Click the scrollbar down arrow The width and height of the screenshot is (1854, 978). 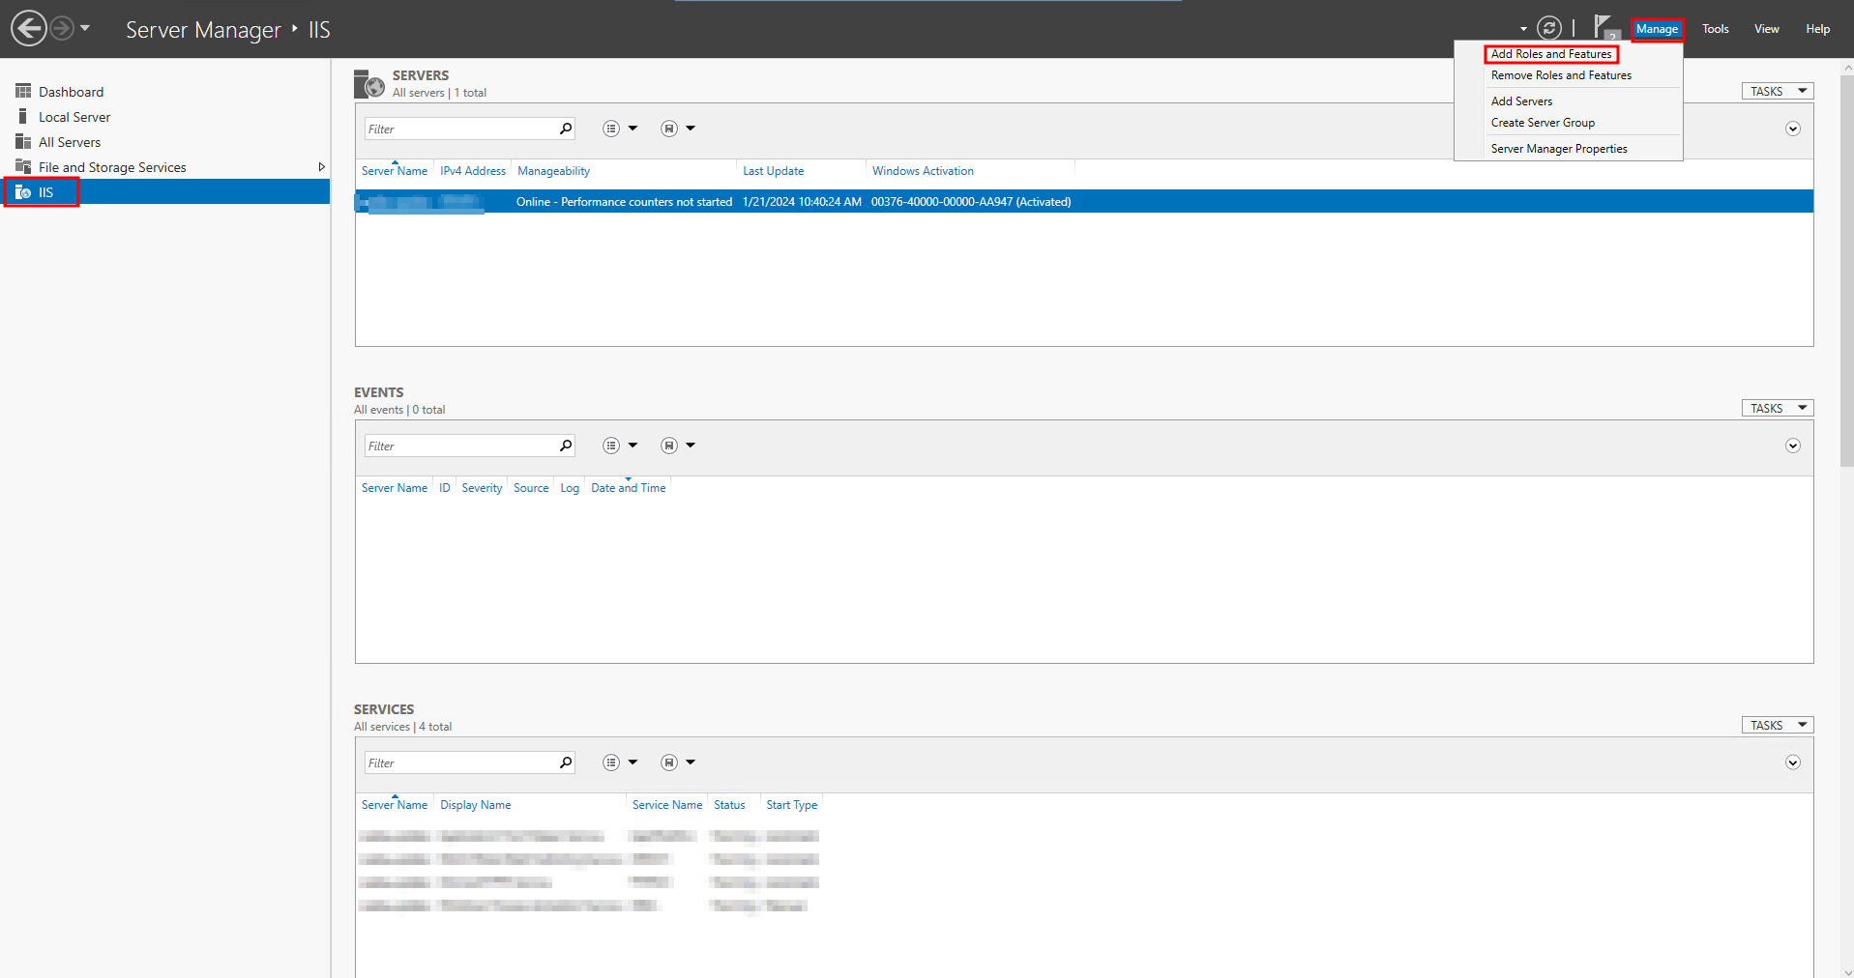pos(1847,971)
